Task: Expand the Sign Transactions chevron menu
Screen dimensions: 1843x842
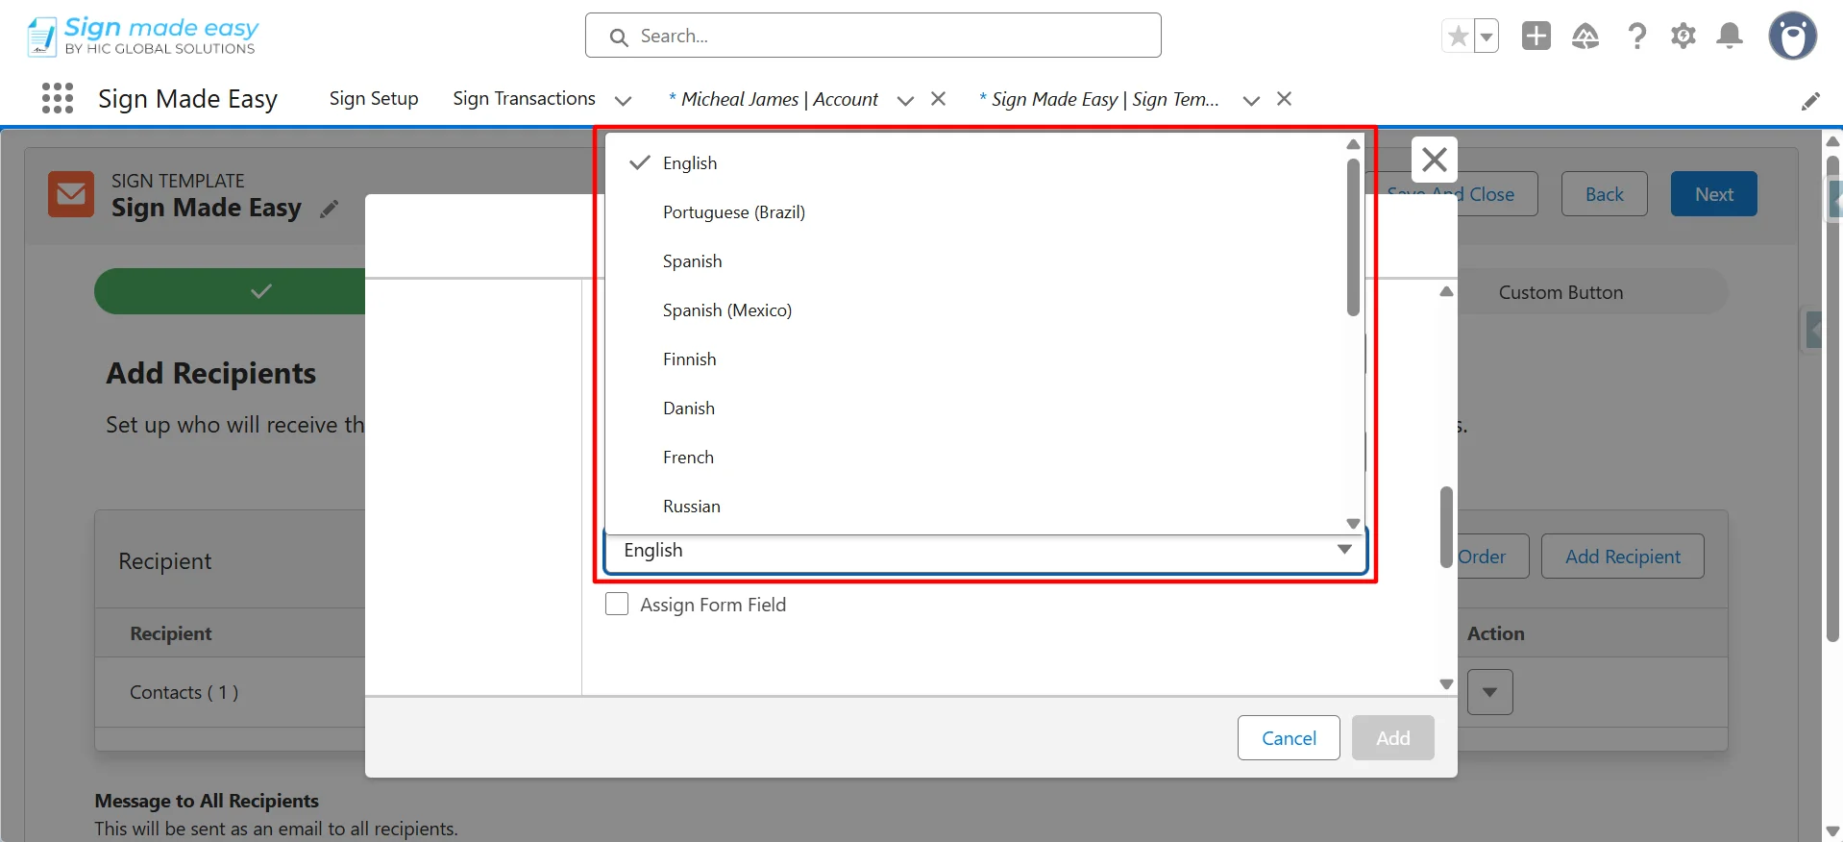Action: point(623,100)
